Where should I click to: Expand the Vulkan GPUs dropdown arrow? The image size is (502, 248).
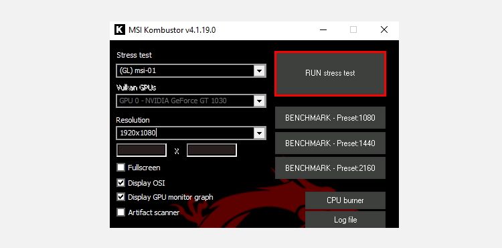[259, 101]
